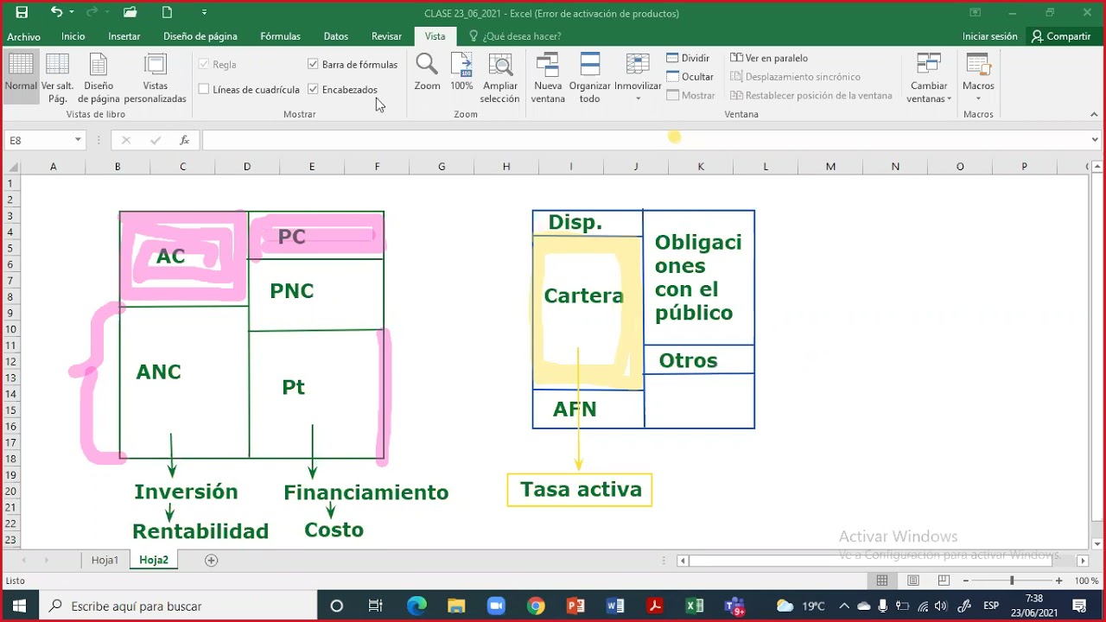Show hidden tray icons chevron
This screenshot has width=1106, height=622.
pos(844,606)
